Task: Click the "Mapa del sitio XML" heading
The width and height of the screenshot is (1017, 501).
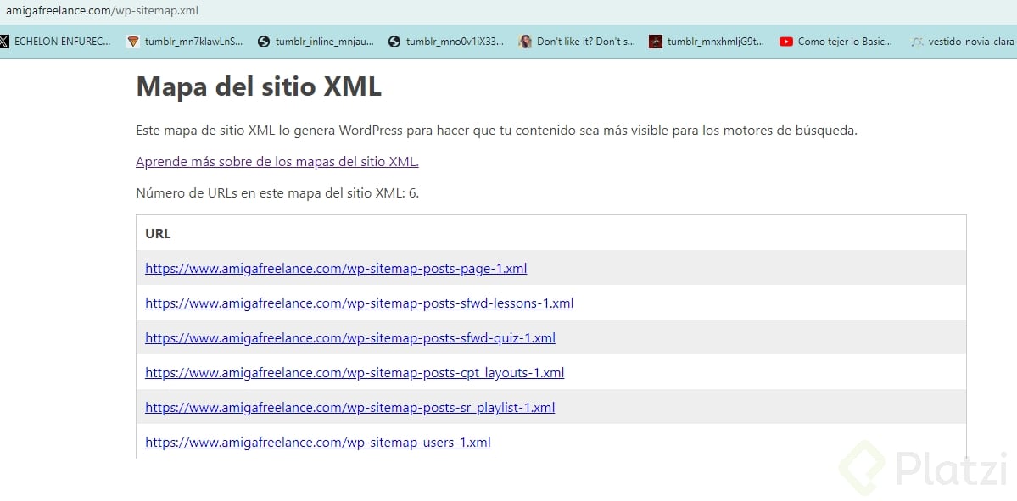Action: pyautogui.click(x=259, y=86)
